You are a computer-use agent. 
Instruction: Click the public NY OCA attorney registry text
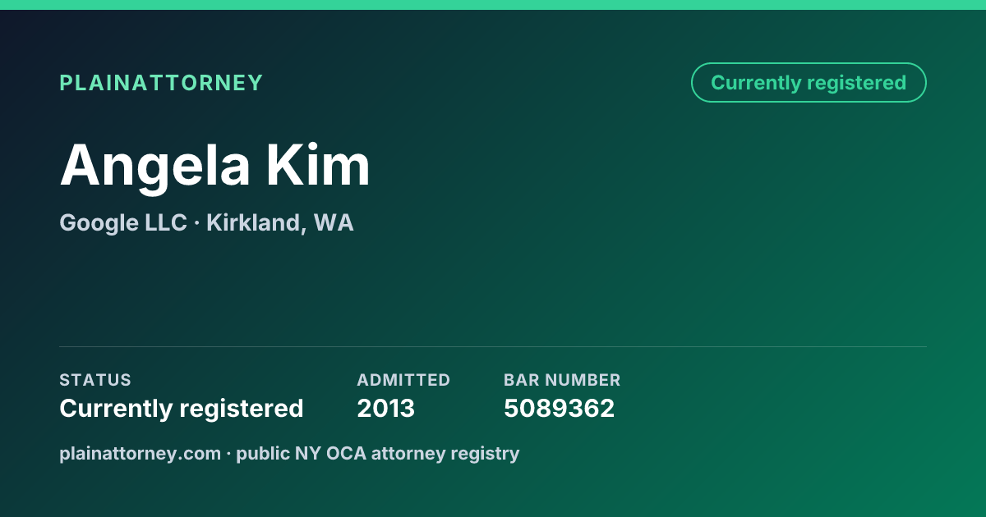pyautogui.click(x=378, y=453)
